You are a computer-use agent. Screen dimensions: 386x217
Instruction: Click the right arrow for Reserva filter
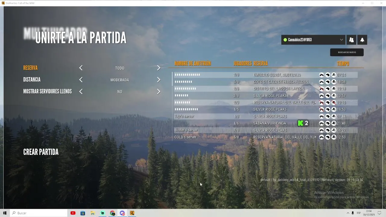[x=159, y=68]
